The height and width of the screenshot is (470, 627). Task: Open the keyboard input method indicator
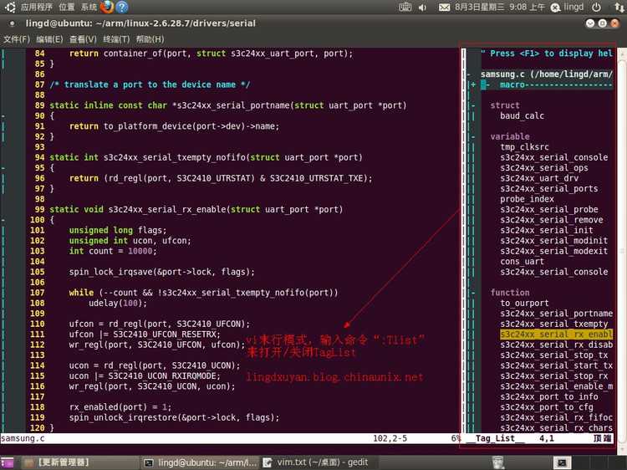(405, 7)
